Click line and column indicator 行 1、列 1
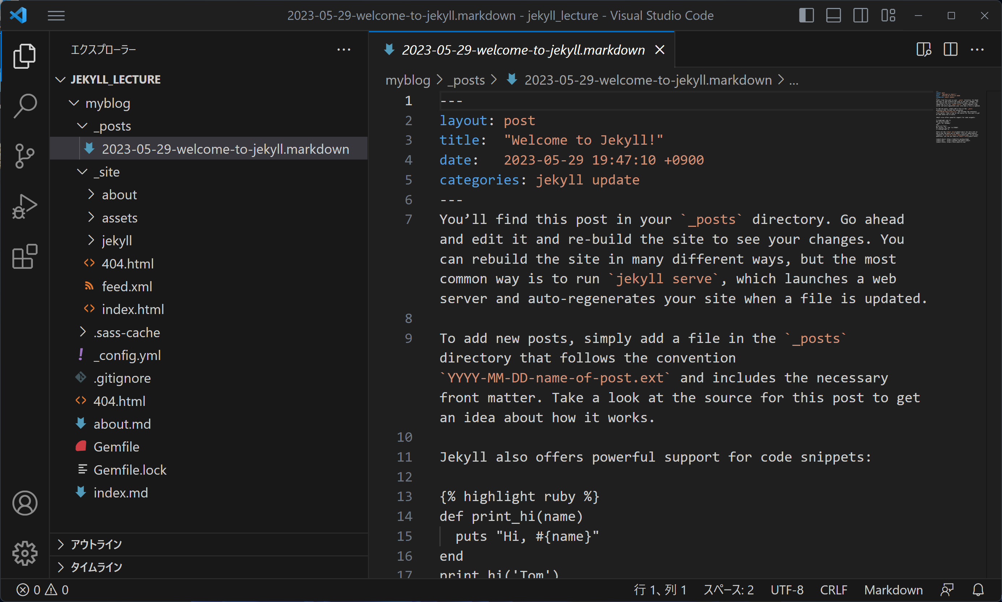This screenshot has height=602, width=1002. click(660, 590)
